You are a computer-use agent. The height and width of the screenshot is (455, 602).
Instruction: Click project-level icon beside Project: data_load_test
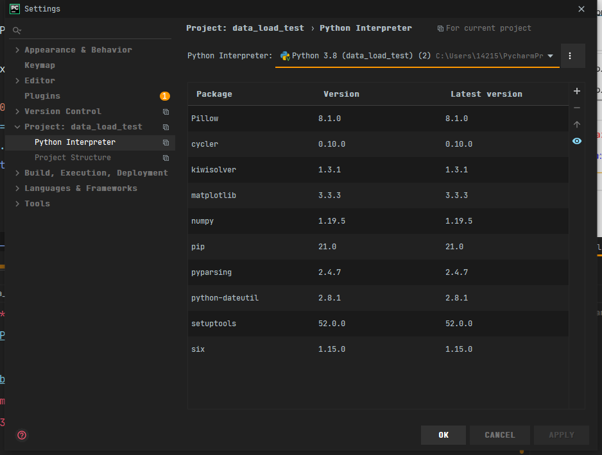pos(166,127)
